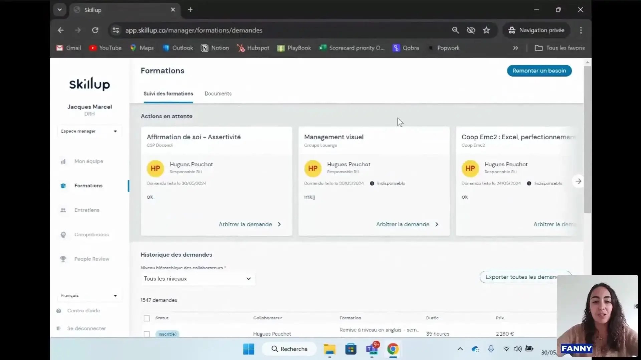Screen dimensions: 641x360
Task: Go to Mon équipe in sidebar
Action: pyautogui.click(x=88, y=161)
